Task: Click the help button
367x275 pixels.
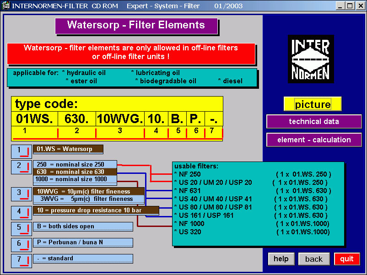Action: pyautogui.click(x=281, y=259)
